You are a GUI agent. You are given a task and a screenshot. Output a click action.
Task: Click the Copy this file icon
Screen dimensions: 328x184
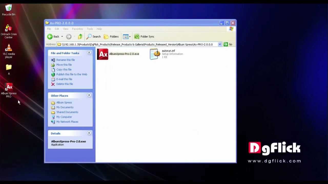(53, 70)
